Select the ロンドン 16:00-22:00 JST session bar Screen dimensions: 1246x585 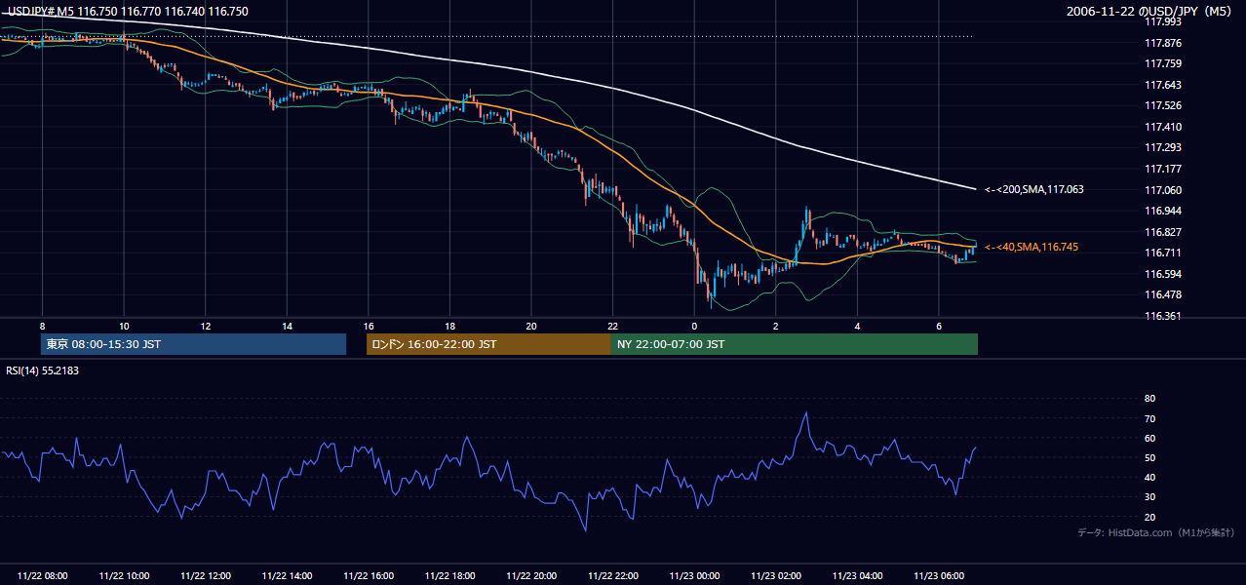point(488,344)
